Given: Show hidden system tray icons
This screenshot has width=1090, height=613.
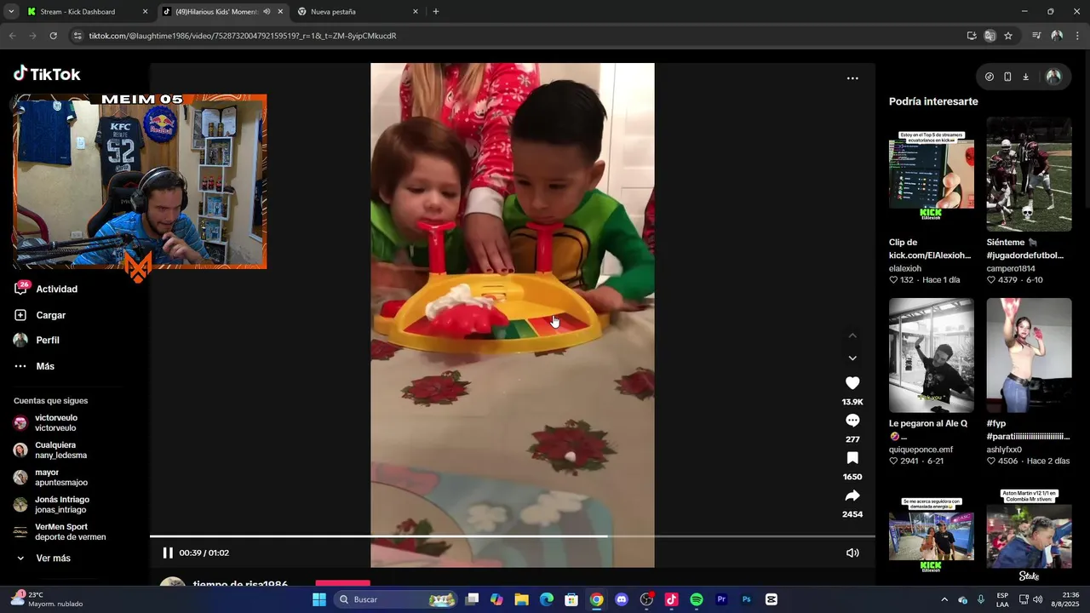Looking at the screenshot, I should tap(944, 599).
